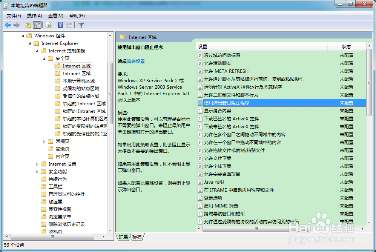Open the 策略设置 link

coord(136,61)
